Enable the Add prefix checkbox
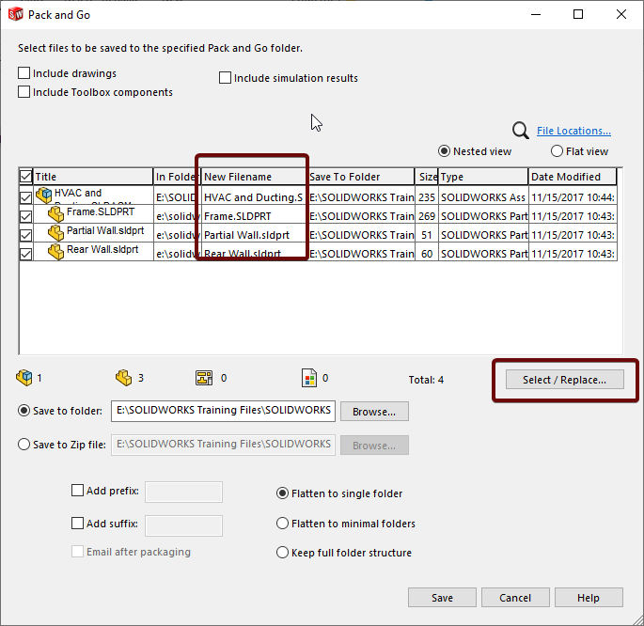644x626 pixels. [x=77, y=490]
